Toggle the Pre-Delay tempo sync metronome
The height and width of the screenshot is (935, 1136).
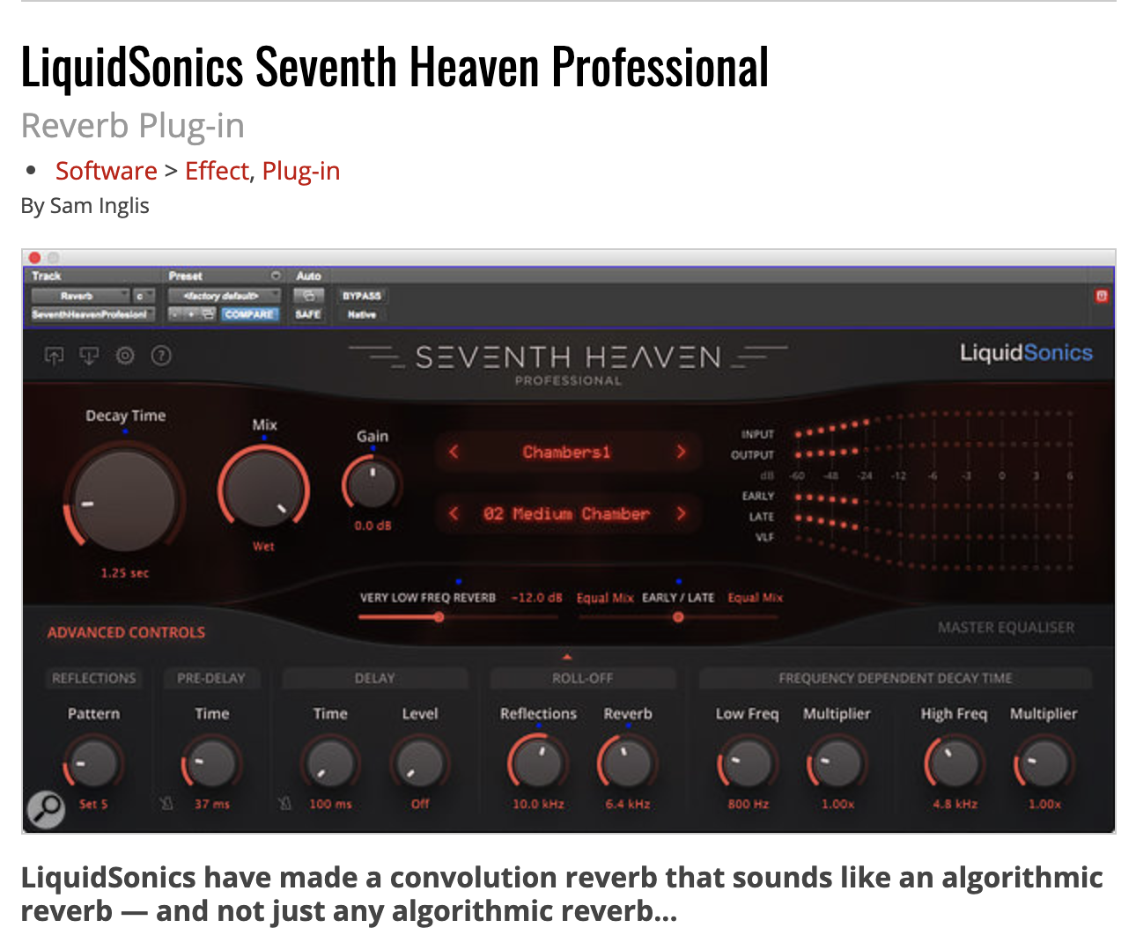[166, 804]
